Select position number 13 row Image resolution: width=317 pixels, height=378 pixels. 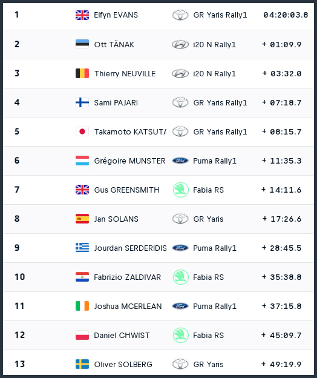158,364
